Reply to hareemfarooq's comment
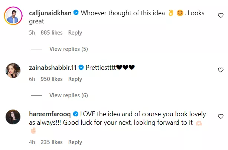Viewport: 228px width, 150px height. click(x=75, y=142)
